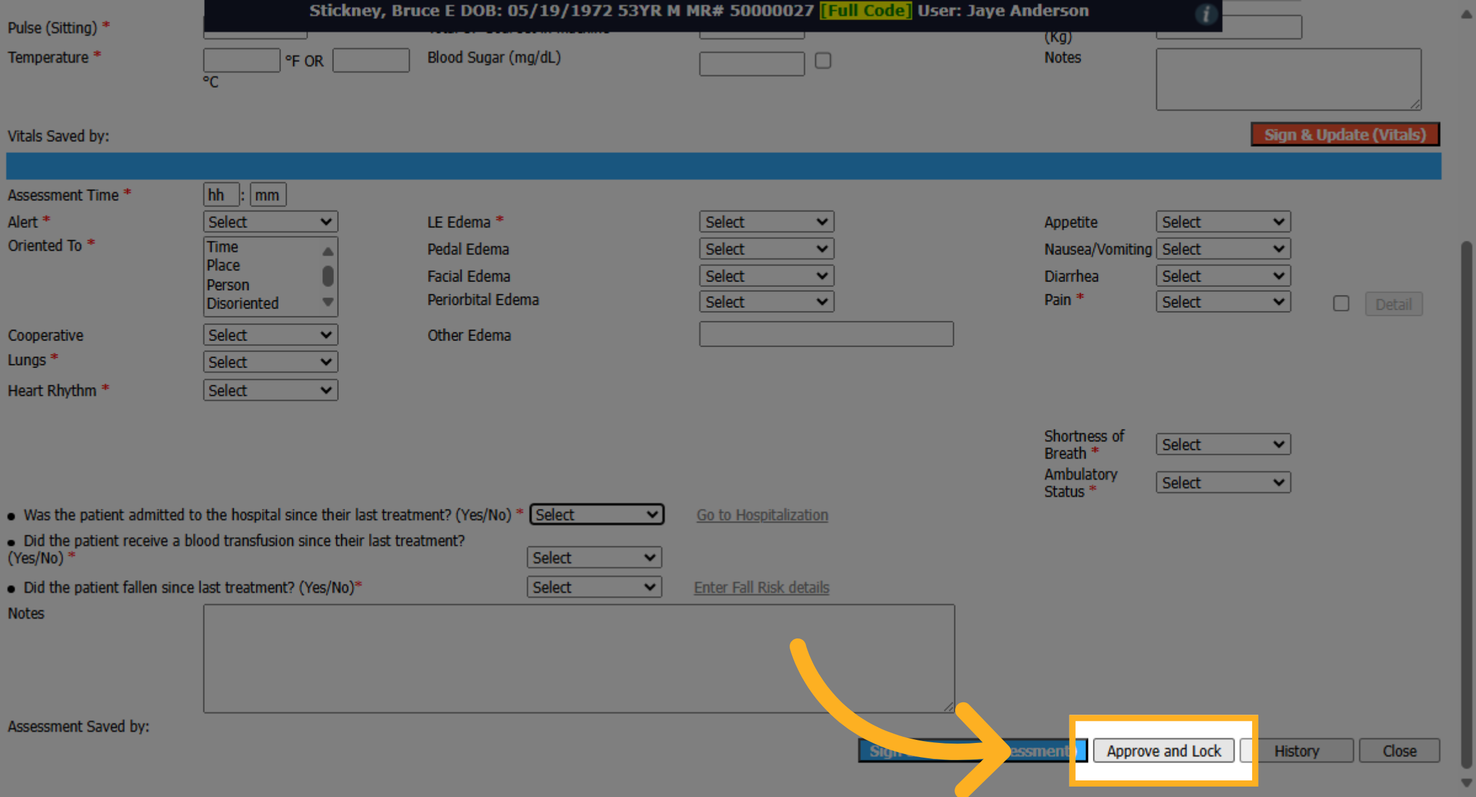Open the Shortness of Breath dropdown
The image size is (1476, 797).
tap(1223, 444)
